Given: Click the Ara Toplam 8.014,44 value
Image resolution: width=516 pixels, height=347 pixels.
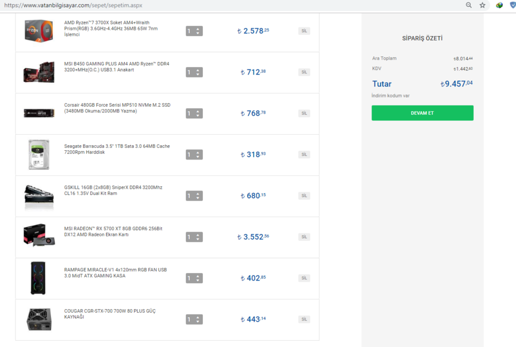Looking at the screenshot, I should pyautogui.click(x=463, y=59).
